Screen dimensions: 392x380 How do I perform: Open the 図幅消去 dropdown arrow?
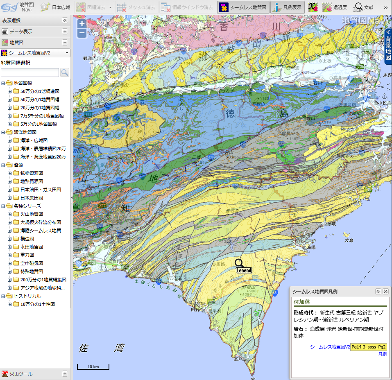tap(110, 7)
